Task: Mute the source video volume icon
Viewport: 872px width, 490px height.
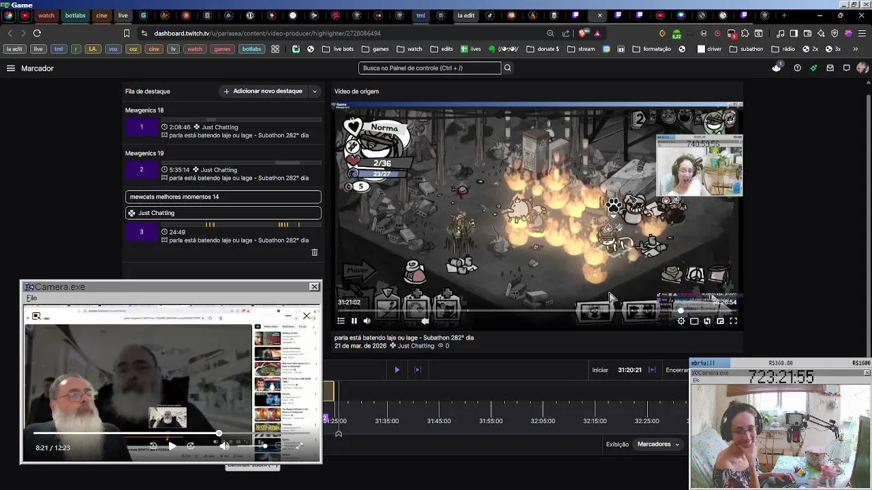Action: coord(367,321)
